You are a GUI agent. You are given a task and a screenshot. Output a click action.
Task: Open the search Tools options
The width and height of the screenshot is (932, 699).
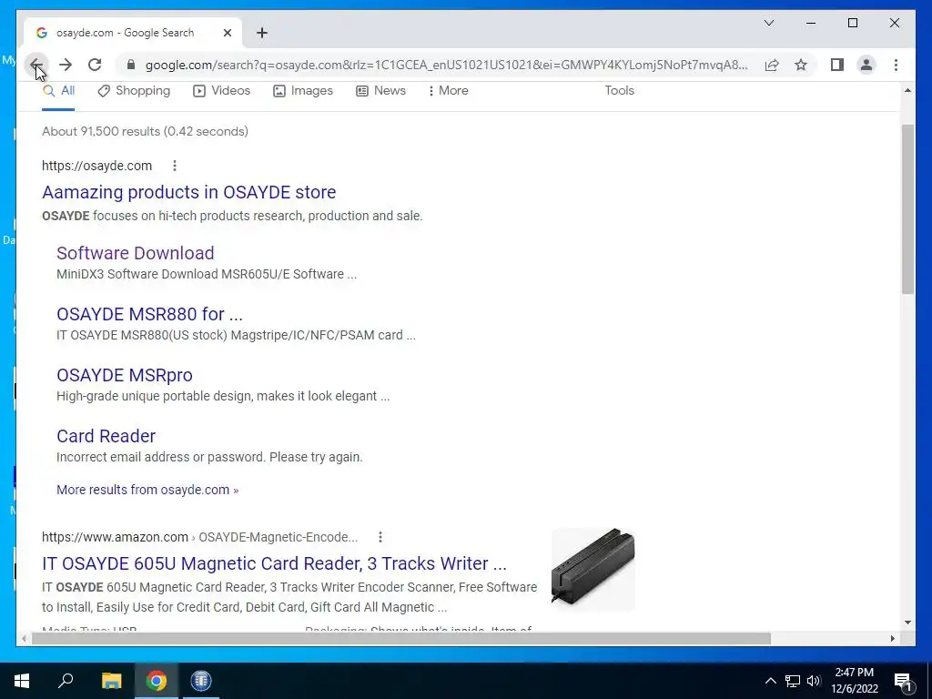point(619,91)
